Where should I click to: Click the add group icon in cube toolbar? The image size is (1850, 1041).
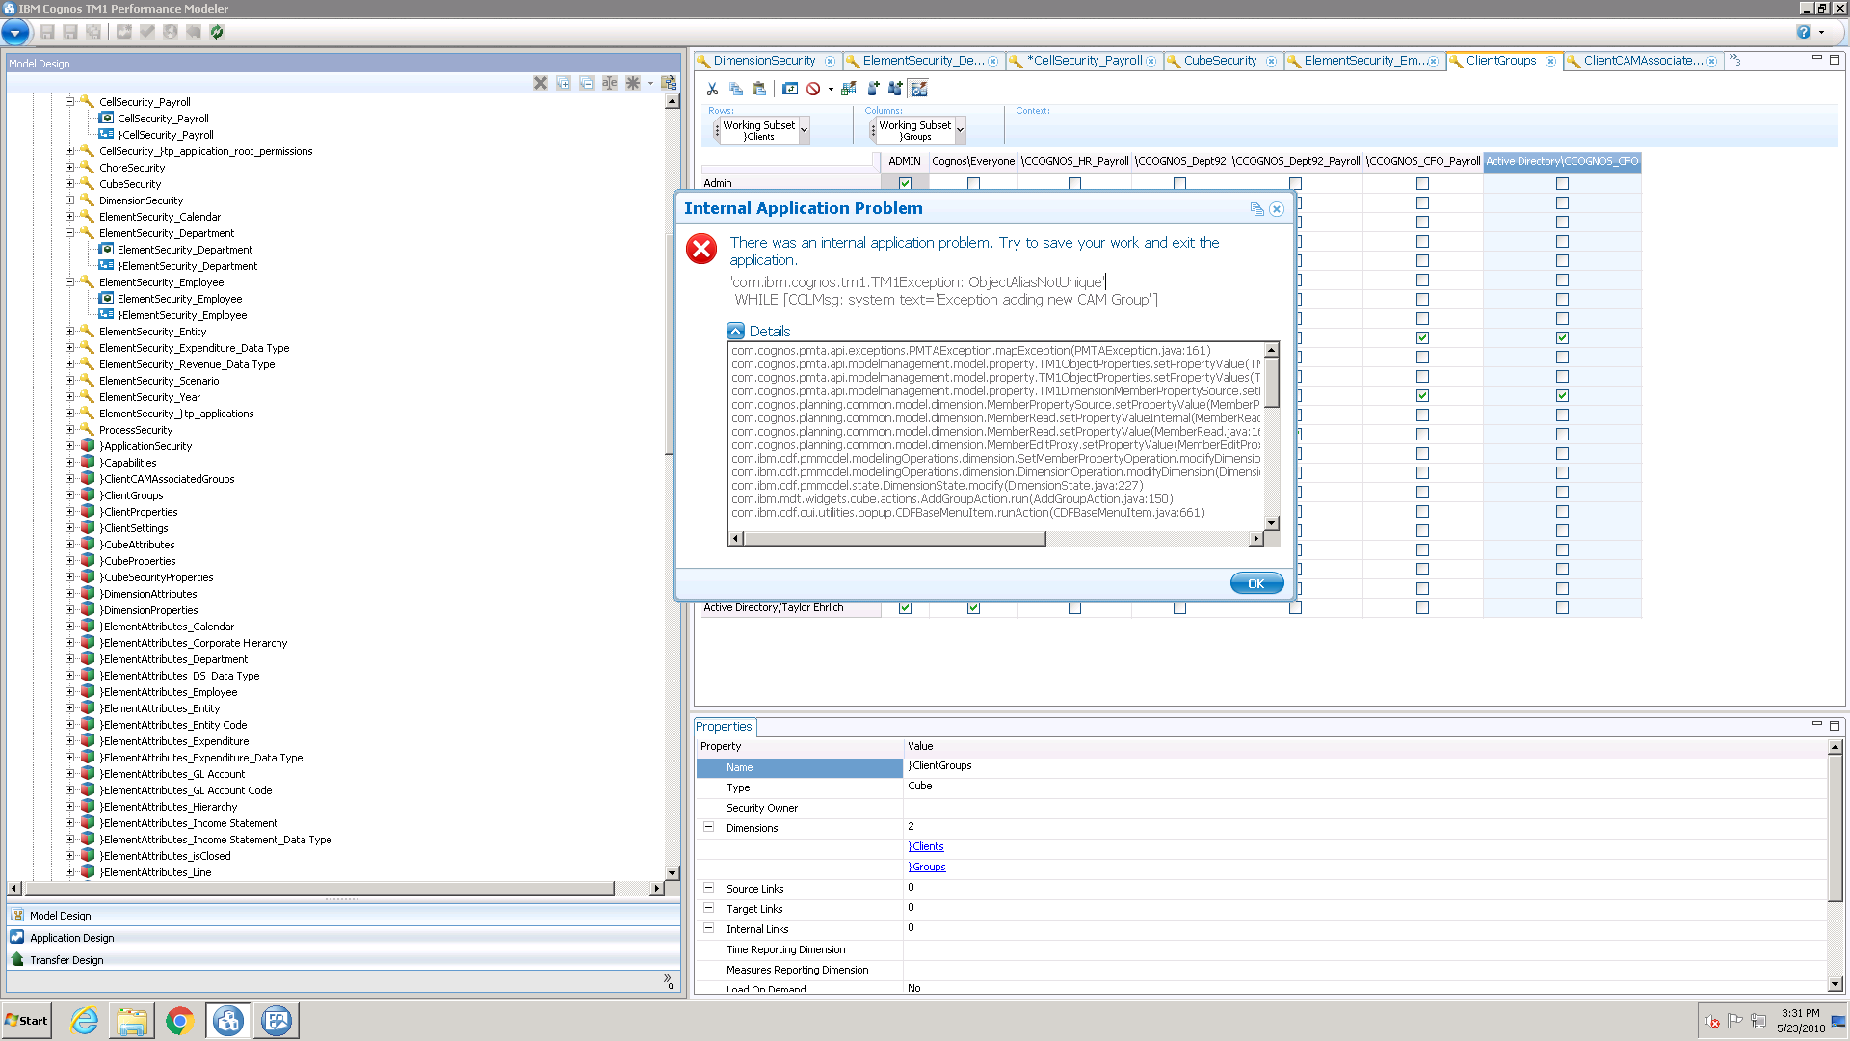895,89
